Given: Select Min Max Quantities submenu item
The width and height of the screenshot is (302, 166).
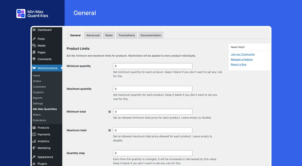Looking at the screenshot, I should click(x=45, y=109).
